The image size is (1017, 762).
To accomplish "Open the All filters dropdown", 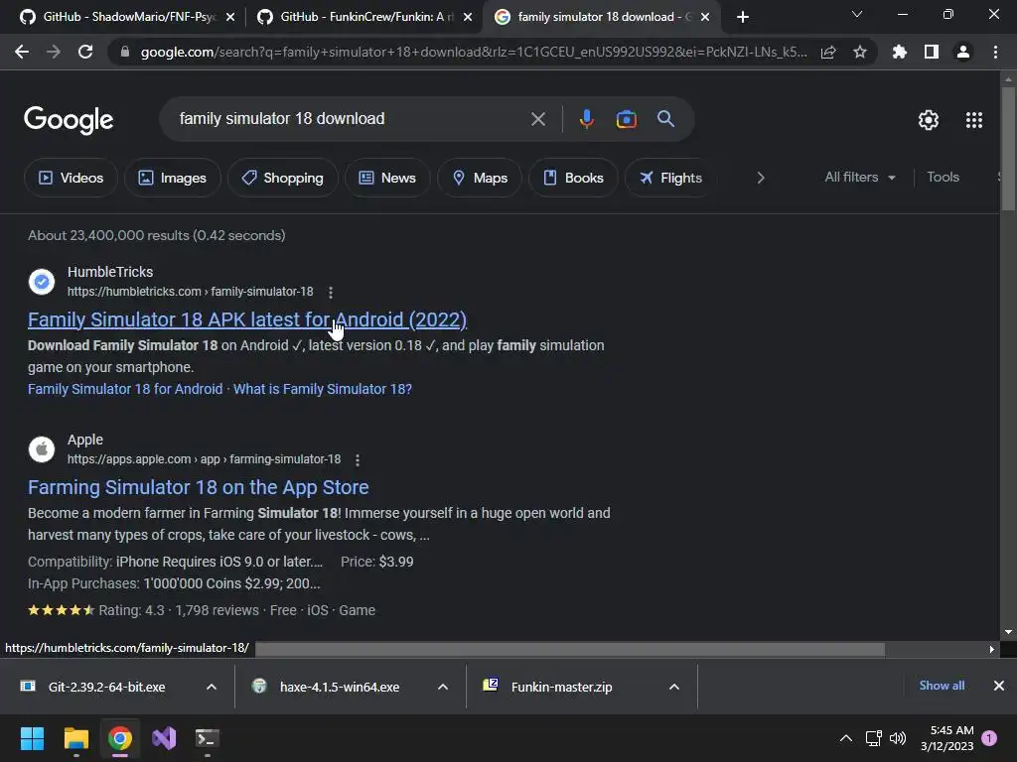I will click(x=860, y=177).
